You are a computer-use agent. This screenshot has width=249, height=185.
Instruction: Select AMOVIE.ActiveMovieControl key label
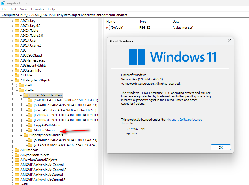(x=41, y=175)
